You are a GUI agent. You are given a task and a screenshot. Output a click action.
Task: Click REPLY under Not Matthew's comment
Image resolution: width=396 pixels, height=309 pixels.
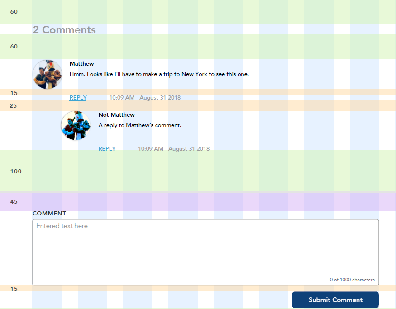pos(107,149)
